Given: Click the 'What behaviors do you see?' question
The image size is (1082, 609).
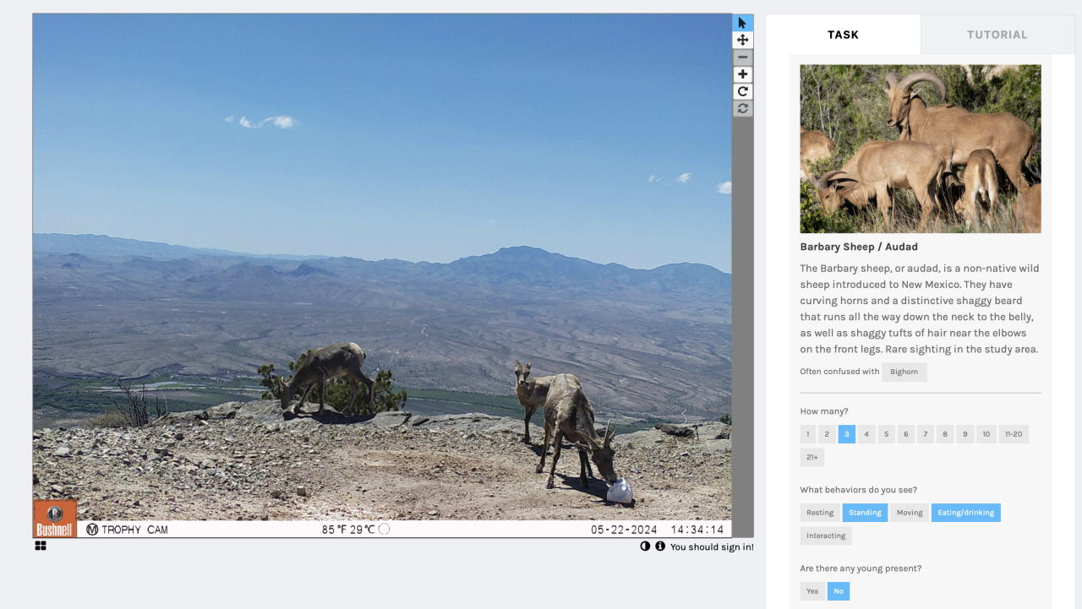Looking at the screenshot, I should coord(859,490).
